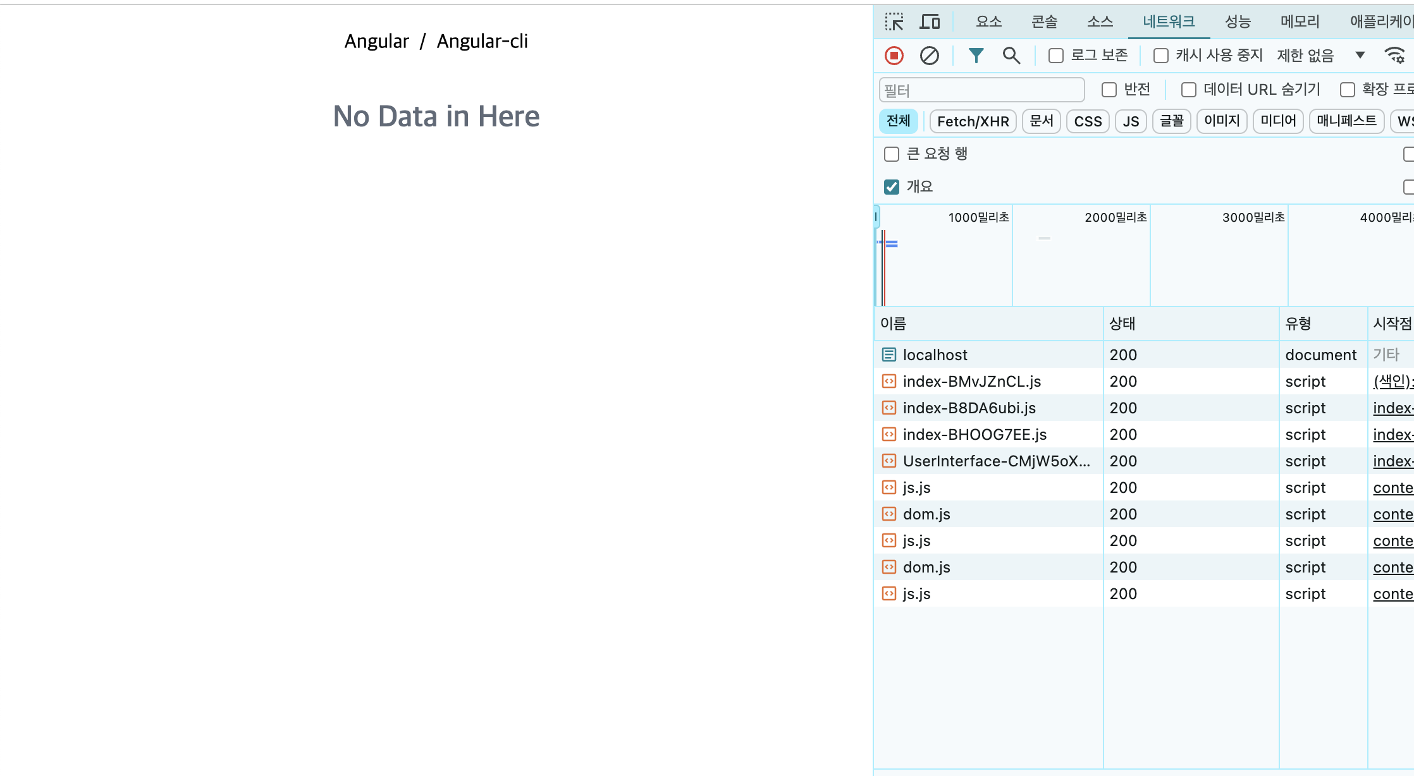Stop recording network log

(x=894, y=56)
